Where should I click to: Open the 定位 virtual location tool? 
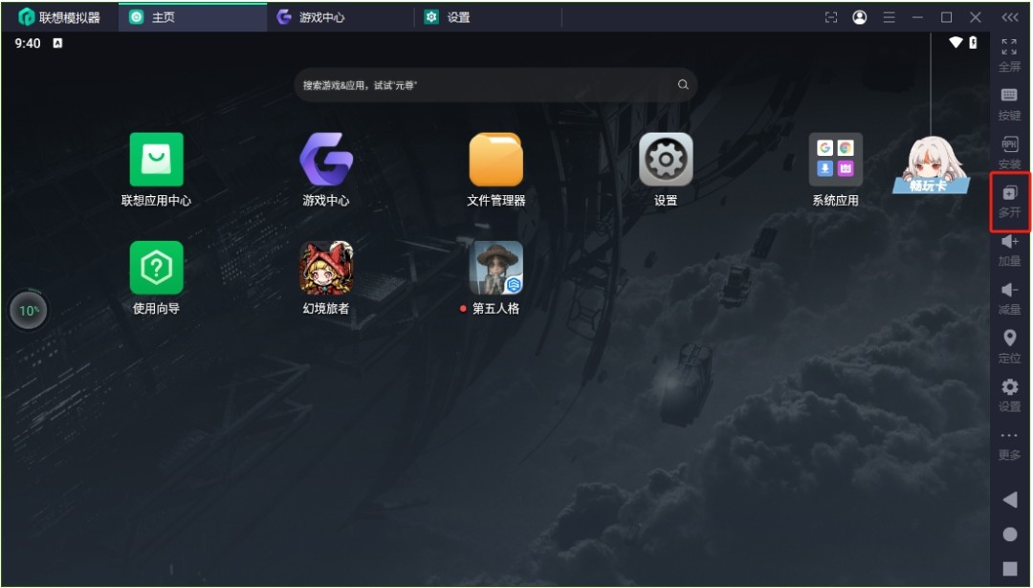(1009, 346)
